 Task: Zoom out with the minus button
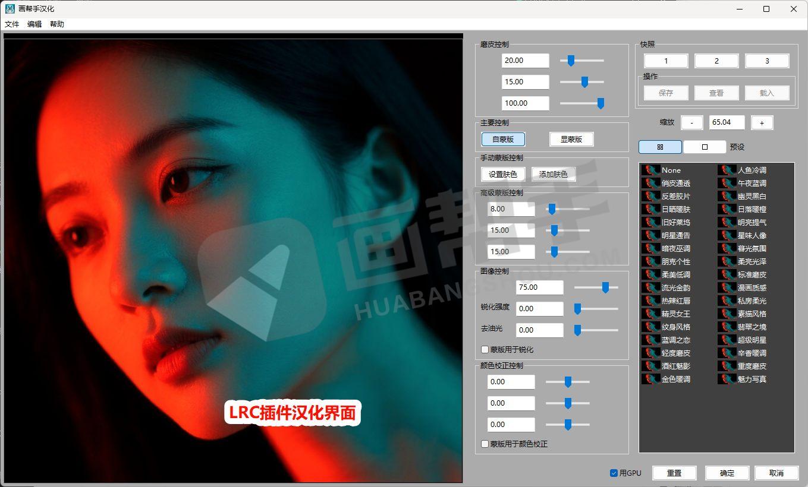(691, 122)
